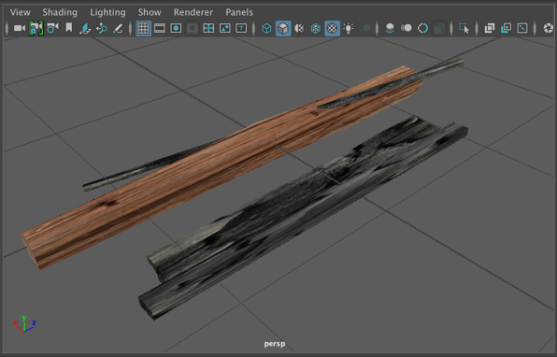Toggle the Film Gate icon

click(x=160, y=28)
